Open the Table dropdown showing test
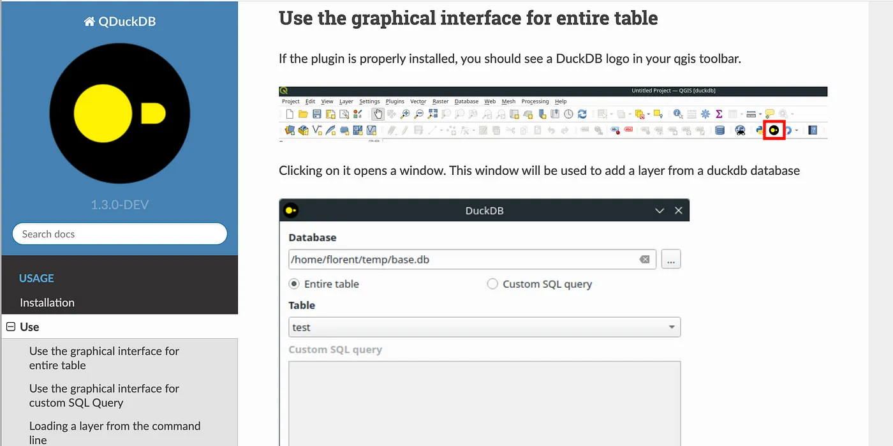893x446 pixels. tap(484, 327)
